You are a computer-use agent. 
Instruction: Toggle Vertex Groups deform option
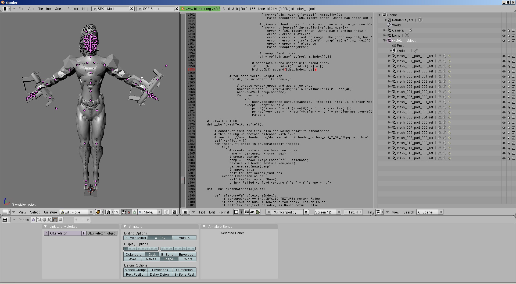tap(135, 270)
